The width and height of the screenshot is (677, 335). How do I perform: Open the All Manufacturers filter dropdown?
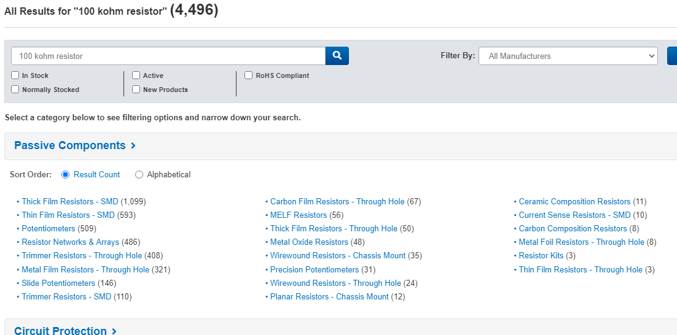[x=568, y=56]
